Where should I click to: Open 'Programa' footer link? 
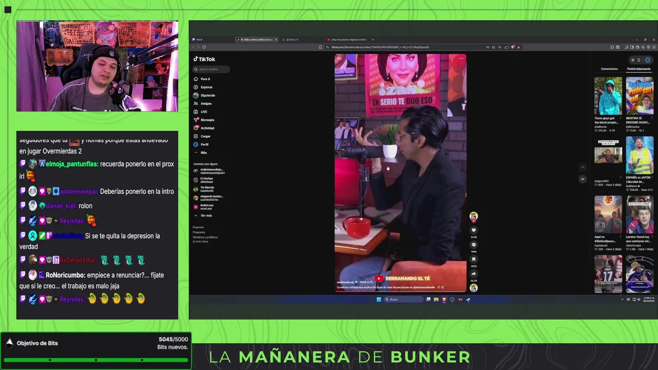pyautogui.click(x=199, y=232)
